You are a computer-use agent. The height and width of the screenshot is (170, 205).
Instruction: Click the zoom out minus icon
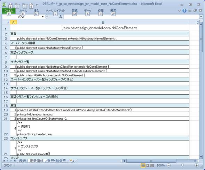[x=169, y=165]
